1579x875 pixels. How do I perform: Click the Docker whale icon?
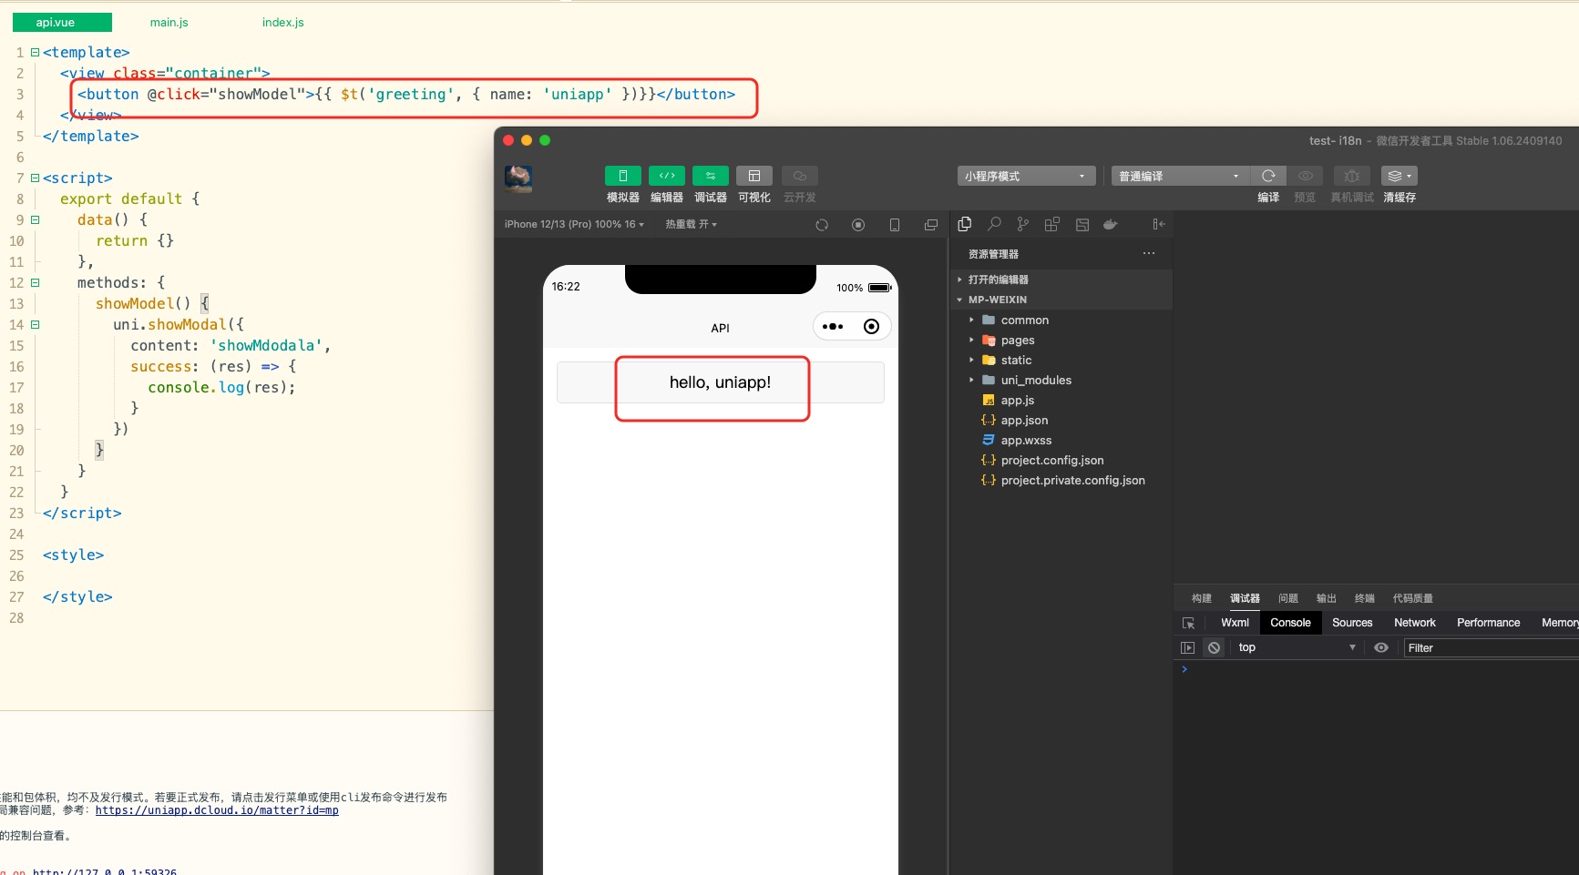click(x=1110, y=224)
